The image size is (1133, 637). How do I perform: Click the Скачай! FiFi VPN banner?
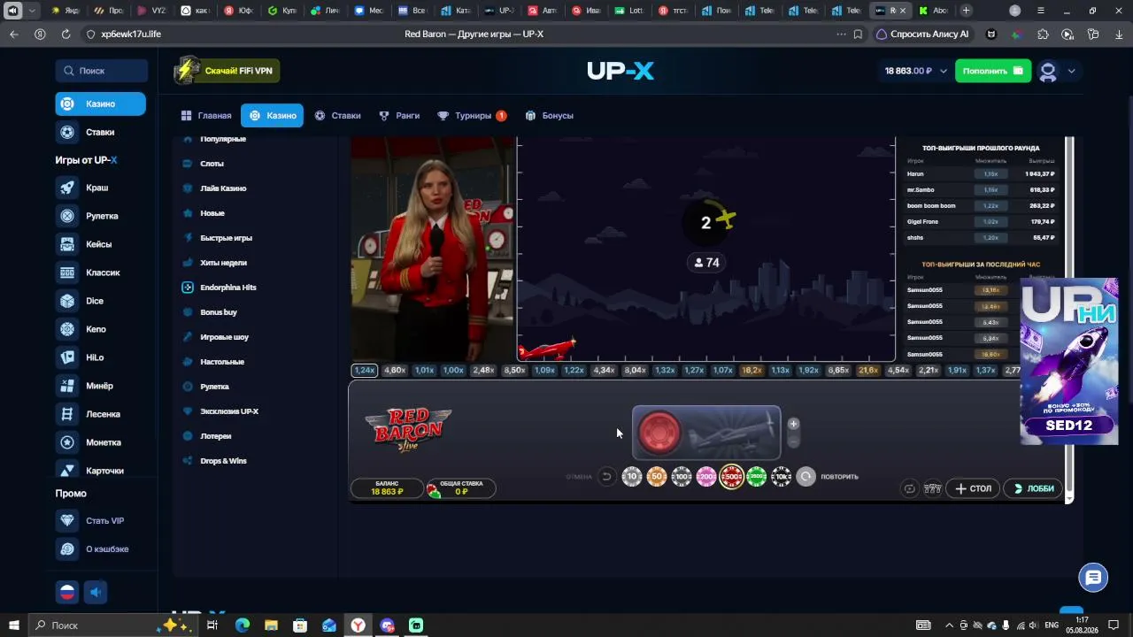(227, 71)
